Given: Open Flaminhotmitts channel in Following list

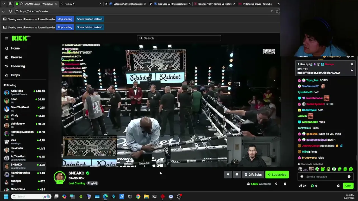Looking at the screenshot, I should (25, 174).
